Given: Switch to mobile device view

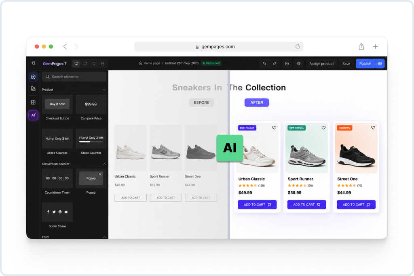Looking at the screenshot, I should point(94,63).
